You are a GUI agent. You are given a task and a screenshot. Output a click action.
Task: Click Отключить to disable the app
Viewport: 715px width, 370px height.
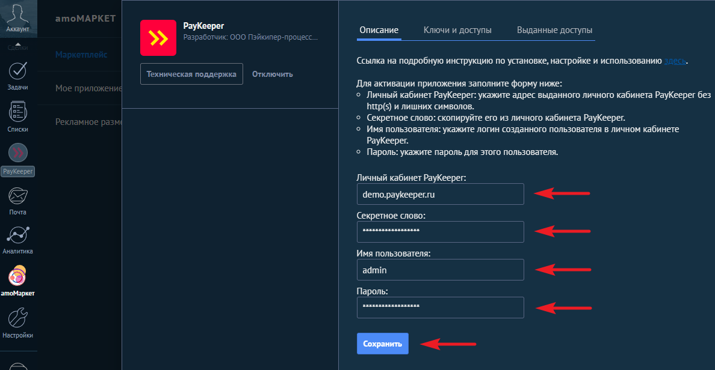(273, 74)
